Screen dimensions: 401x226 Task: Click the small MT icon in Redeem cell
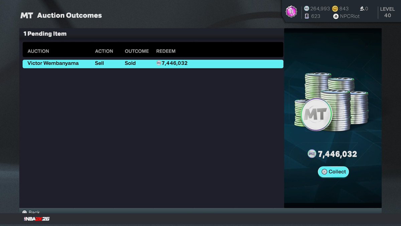tap(159, 63)
